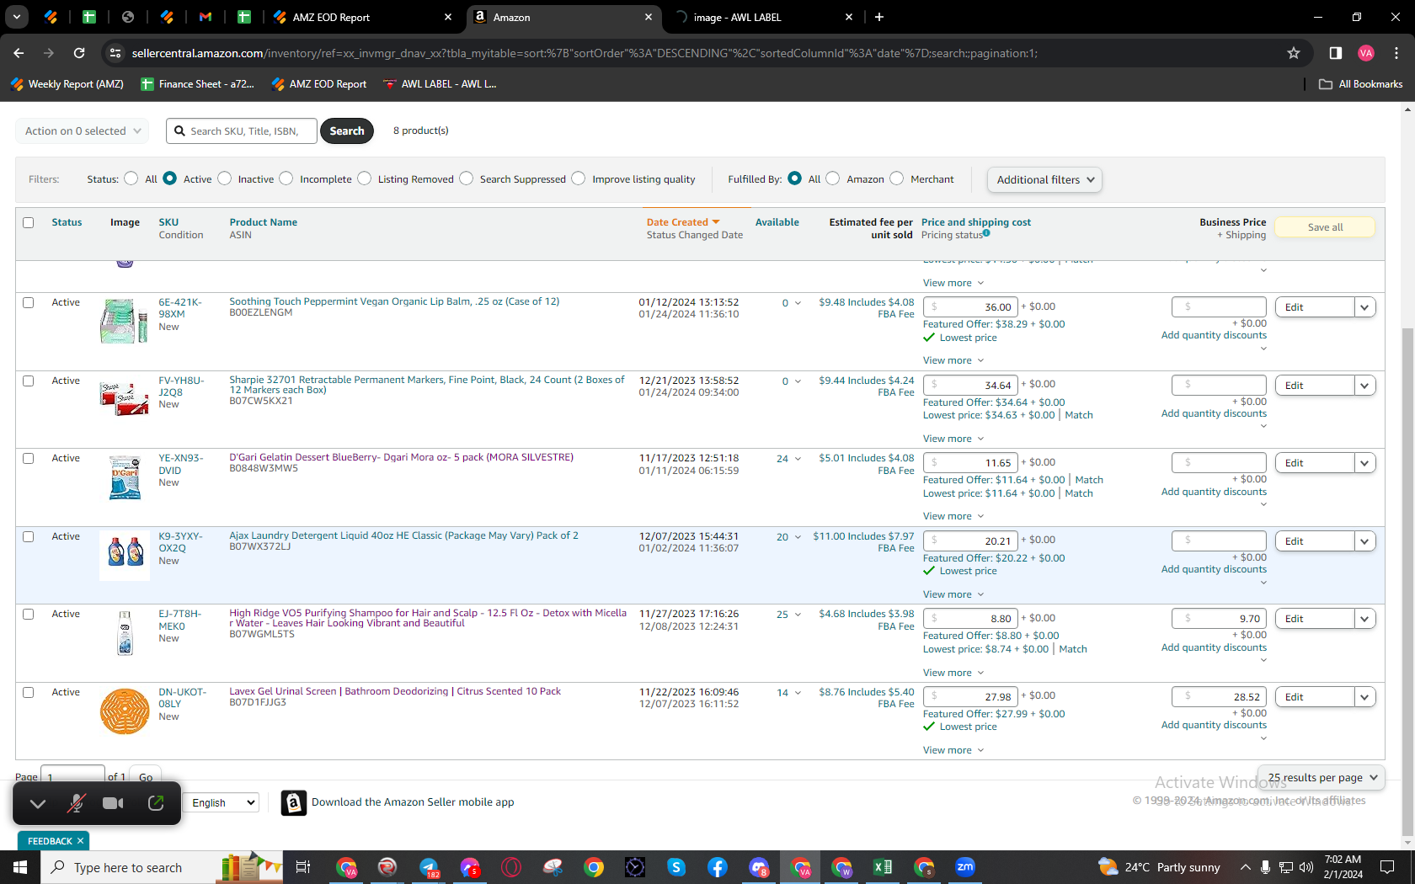The height and width of the screenshot is (884, 1415).
Task: Open Skype from the taskbar
Action: point(676,867)
